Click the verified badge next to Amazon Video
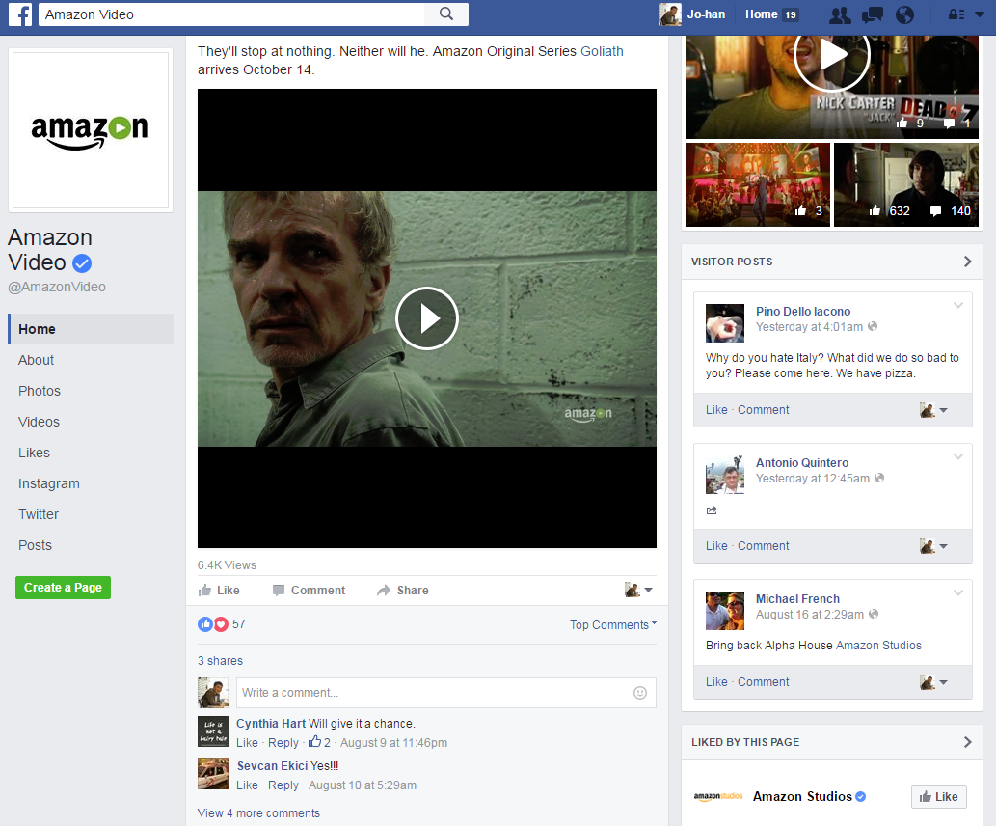Screen dimensions: 996x826 pyautogui.click(x=82, y=262)
